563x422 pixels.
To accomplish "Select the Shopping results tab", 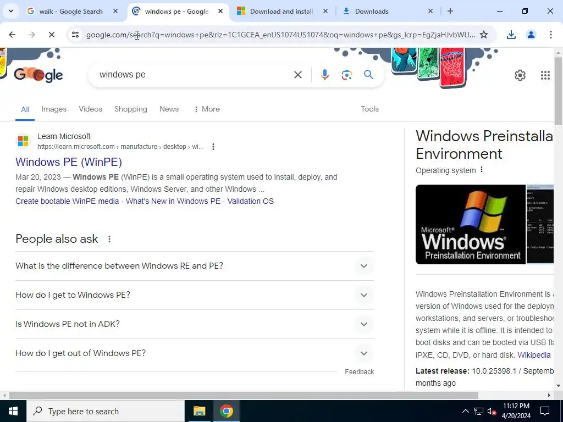I will (131, 109).
